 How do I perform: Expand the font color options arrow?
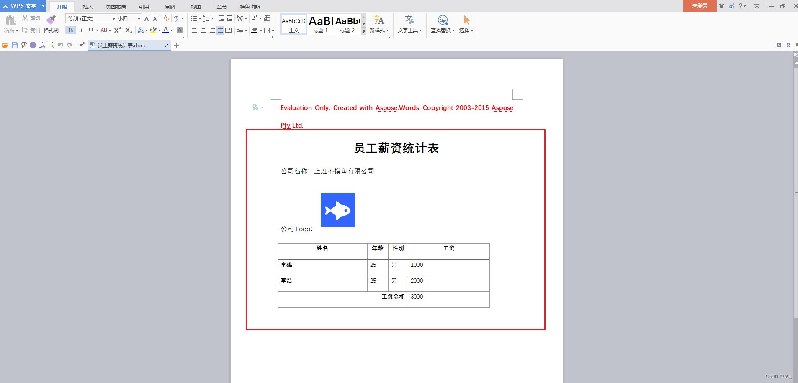pos(172,30)
